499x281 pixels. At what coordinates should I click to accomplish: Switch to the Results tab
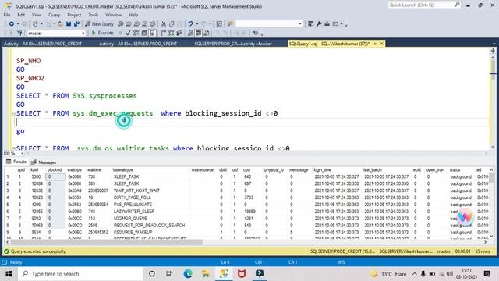[x=16, y=162]
